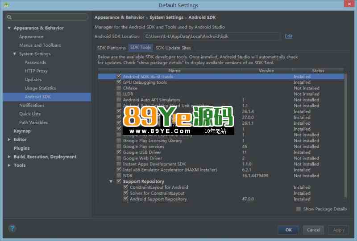Expand the Editor tree node

click(9, 139)
